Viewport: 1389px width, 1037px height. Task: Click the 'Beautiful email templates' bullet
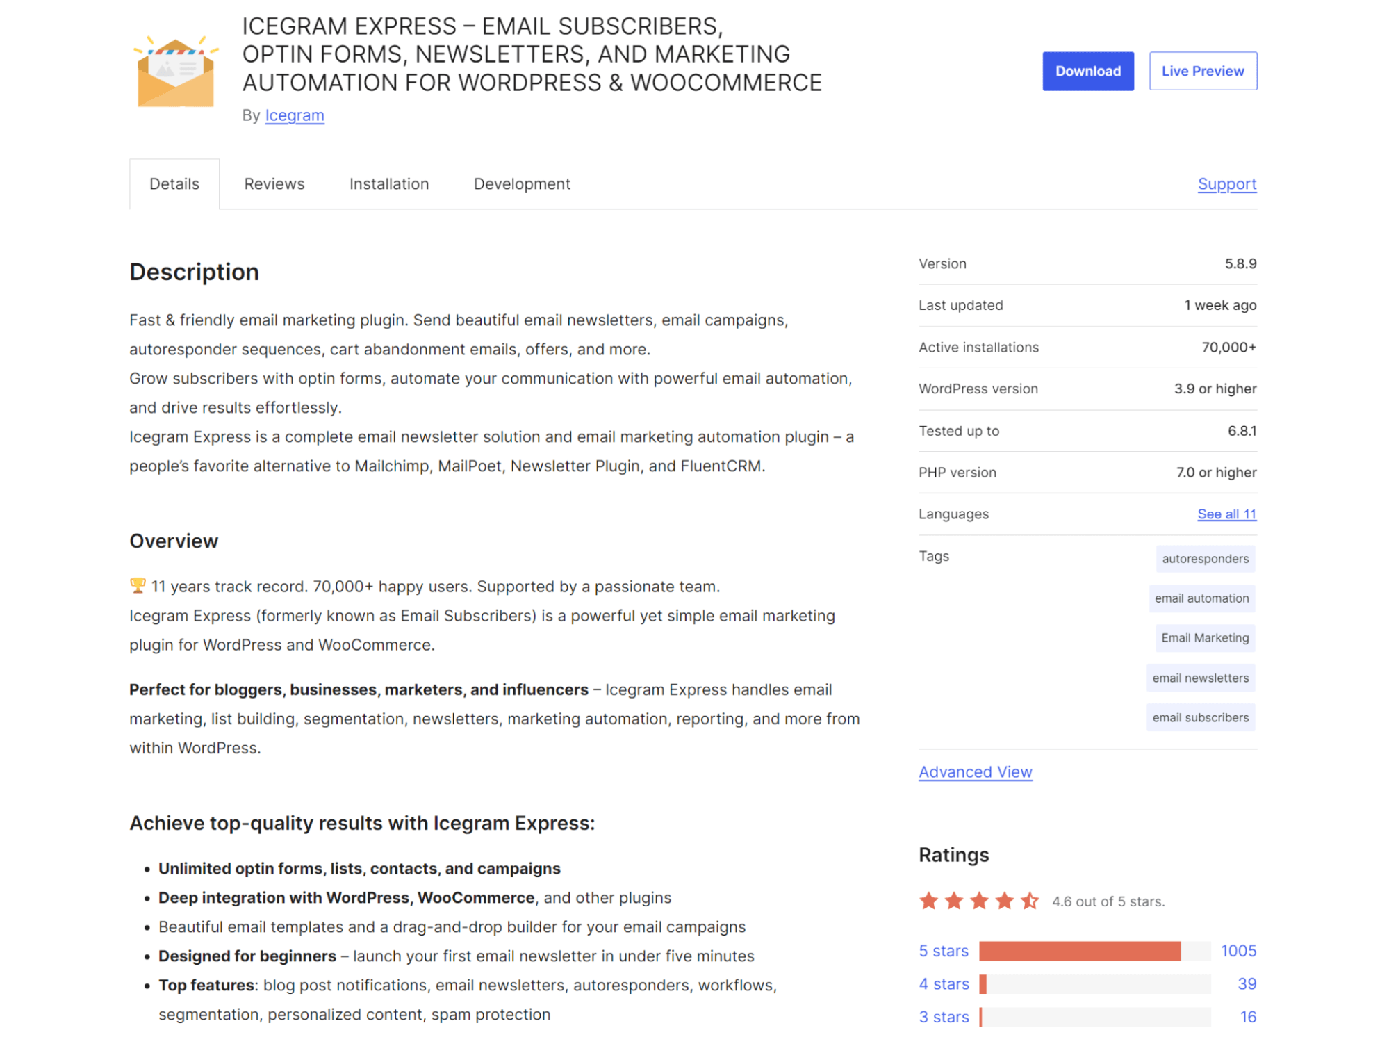(x=452, y=927)
